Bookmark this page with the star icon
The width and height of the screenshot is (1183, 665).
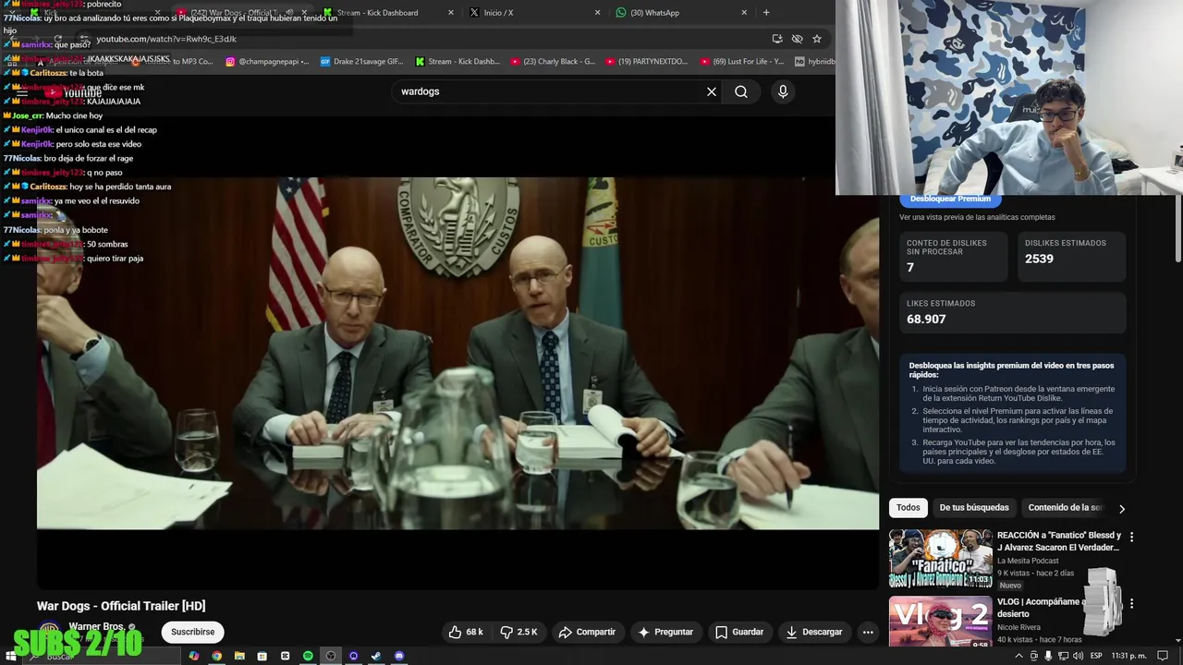tap(817, 39)
